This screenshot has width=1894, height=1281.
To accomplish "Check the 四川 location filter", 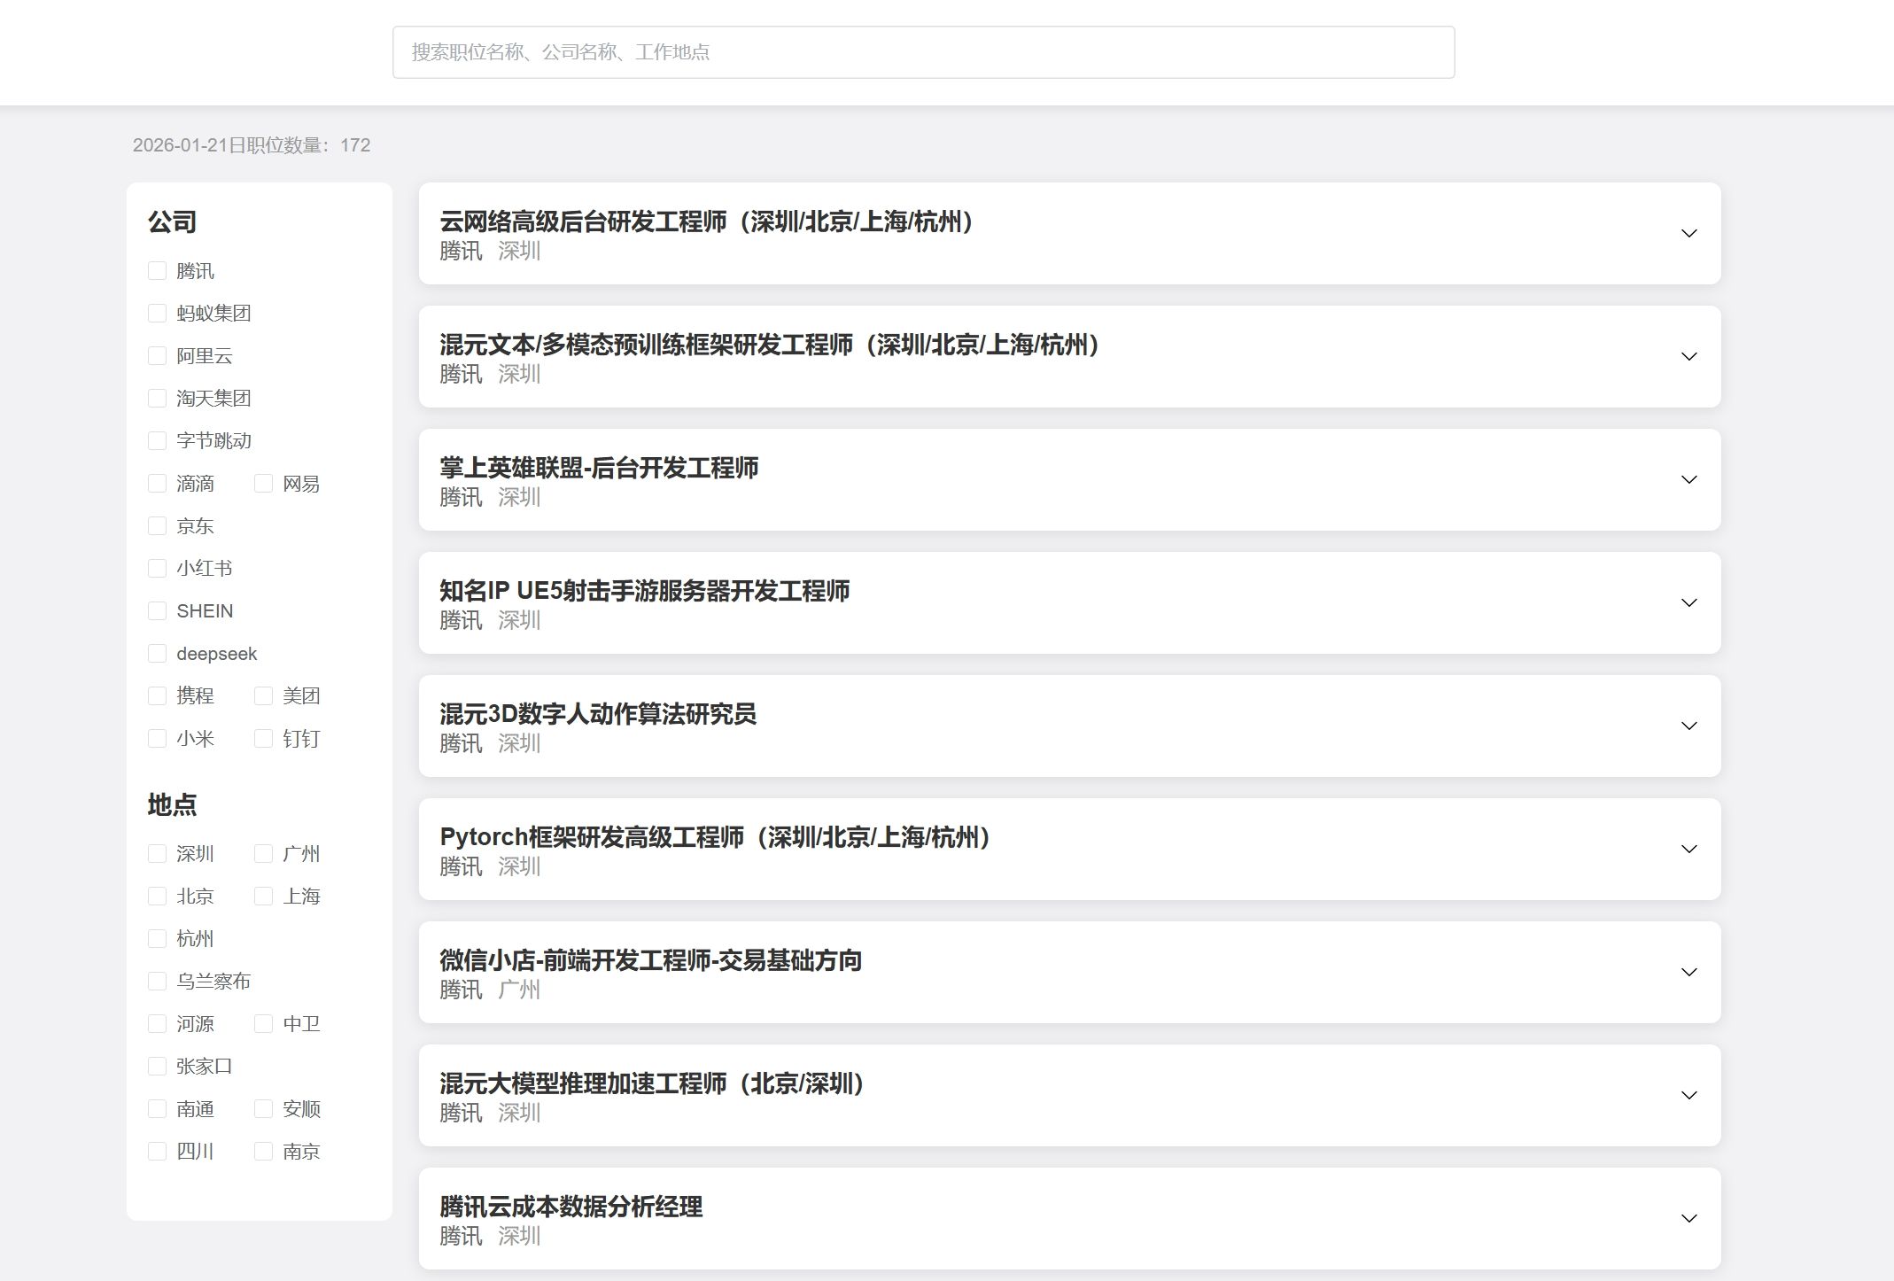I will [158, 1152].
